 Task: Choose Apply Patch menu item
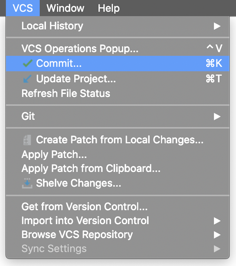click(54, 154)
